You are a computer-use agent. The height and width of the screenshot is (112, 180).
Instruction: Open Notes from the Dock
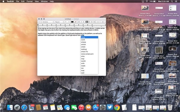pos(53,108)
